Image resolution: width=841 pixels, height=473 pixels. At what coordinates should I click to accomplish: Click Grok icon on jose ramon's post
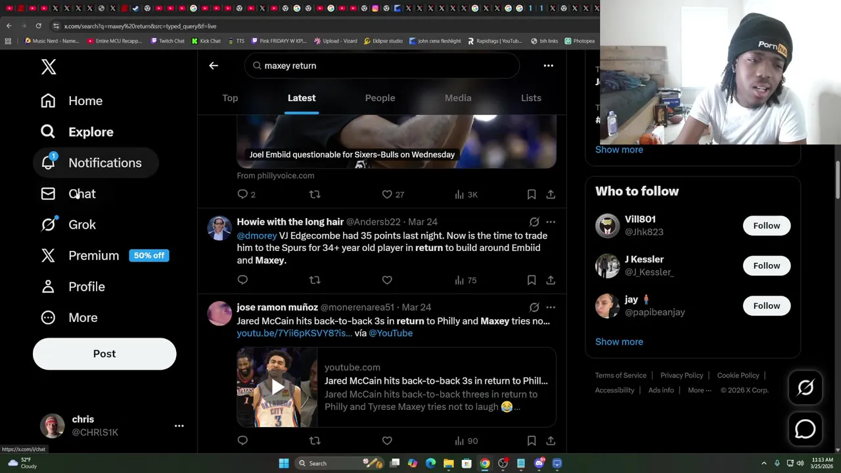[534, 307]
